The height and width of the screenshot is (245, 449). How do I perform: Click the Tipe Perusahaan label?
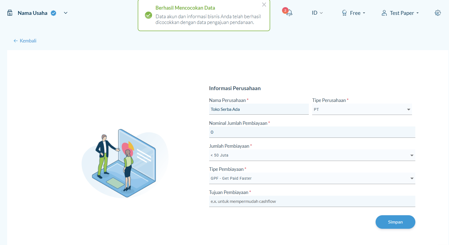coord(329,100)
